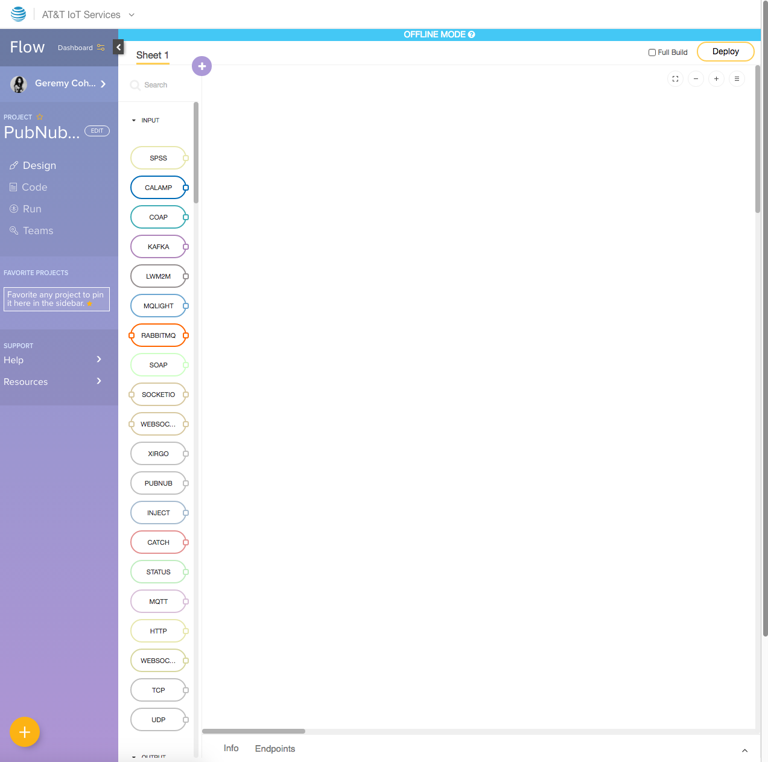Expand the Help support section

[x=99, y=360]
